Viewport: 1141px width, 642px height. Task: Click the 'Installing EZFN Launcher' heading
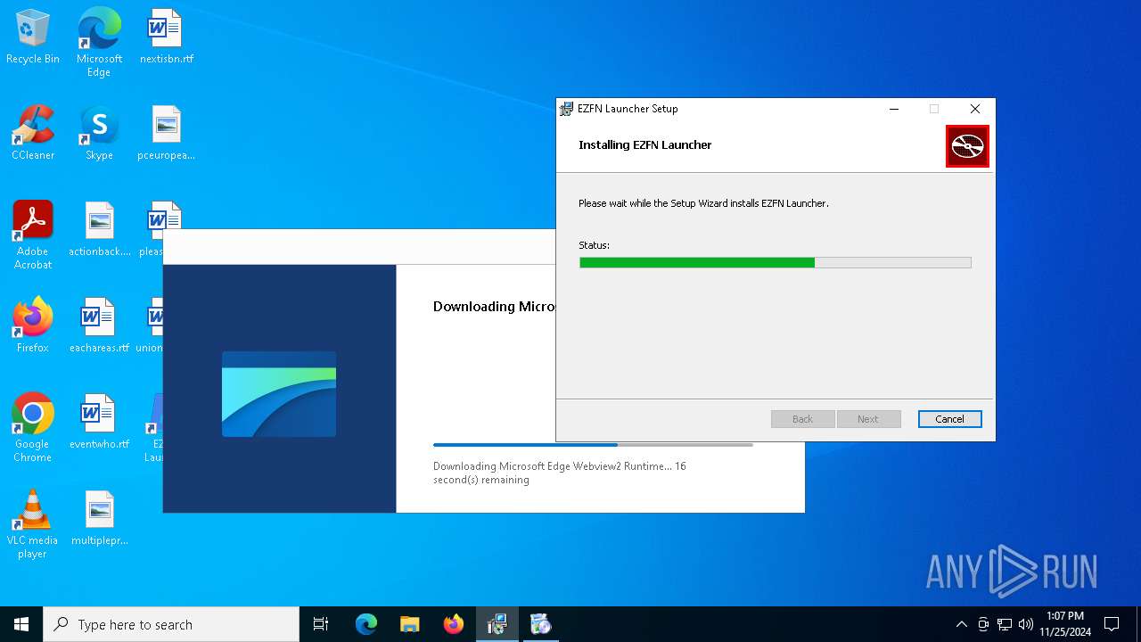[645, 144]
